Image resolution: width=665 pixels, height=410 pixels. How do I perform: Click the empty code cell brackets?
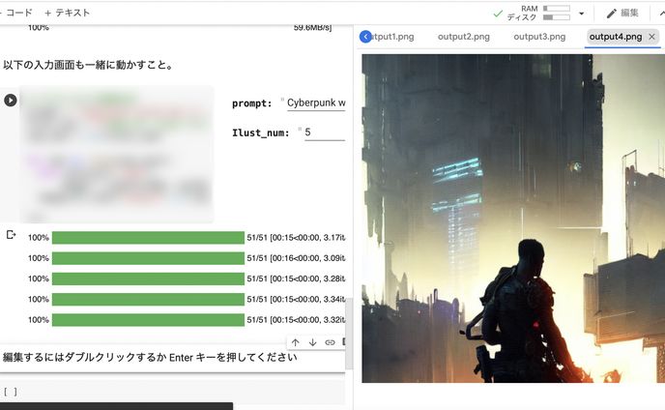(x=11, y=392)
